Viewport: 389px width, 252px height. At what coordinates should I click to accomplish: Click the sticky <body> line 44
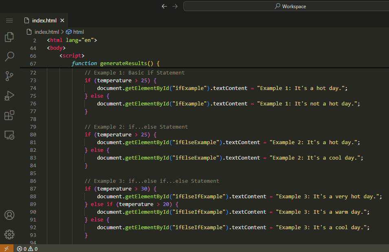tap(56, 48)
